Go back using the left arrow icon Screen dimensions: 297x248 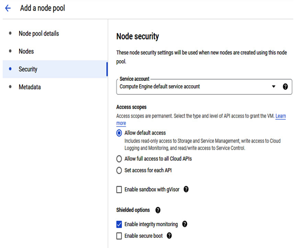click(x=8, y=8)
